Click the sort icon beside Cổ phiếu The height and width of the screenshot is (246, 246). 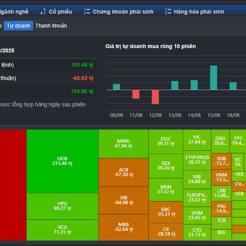(43, 11)
